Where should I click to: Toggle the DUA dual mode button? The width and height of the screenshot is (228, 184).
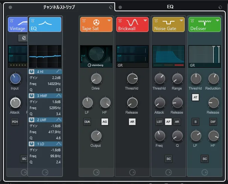(87, 122)
